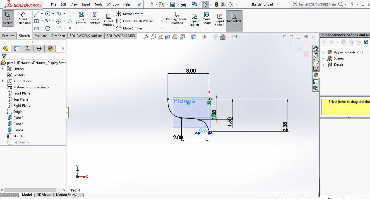Switch to the Evaluate tab
The width and height of the screenshot is (370, 199).
41,36
